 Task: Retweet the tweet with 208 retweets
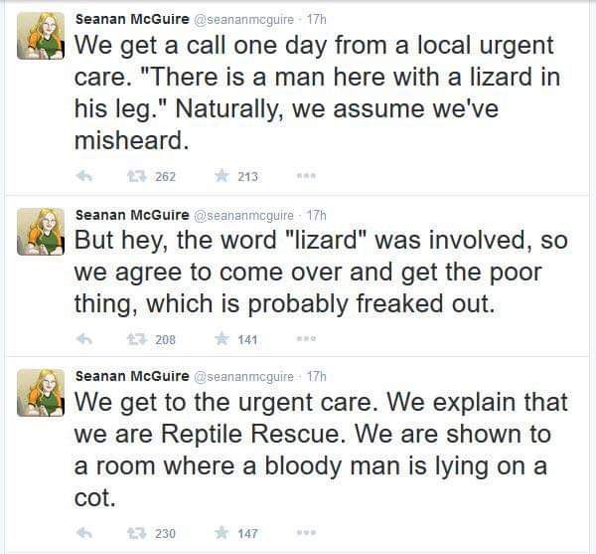click(x=137, y=338)
